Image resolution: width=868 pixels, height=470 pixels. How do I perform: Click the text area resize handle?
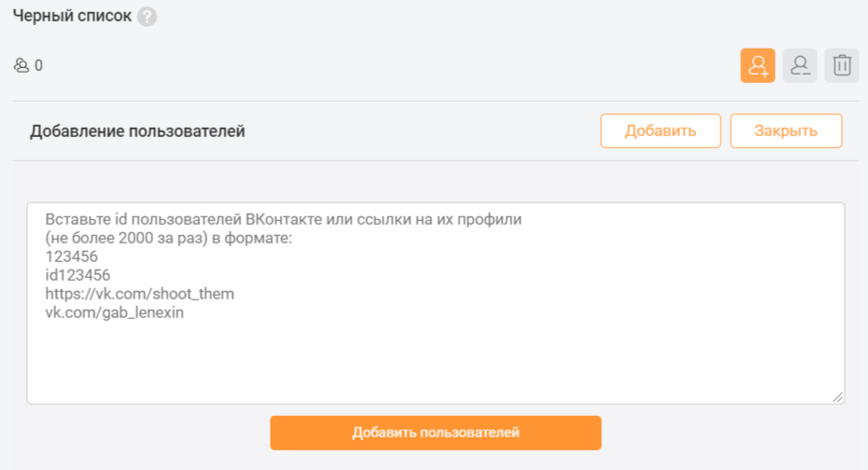click(x=837, y=396)
